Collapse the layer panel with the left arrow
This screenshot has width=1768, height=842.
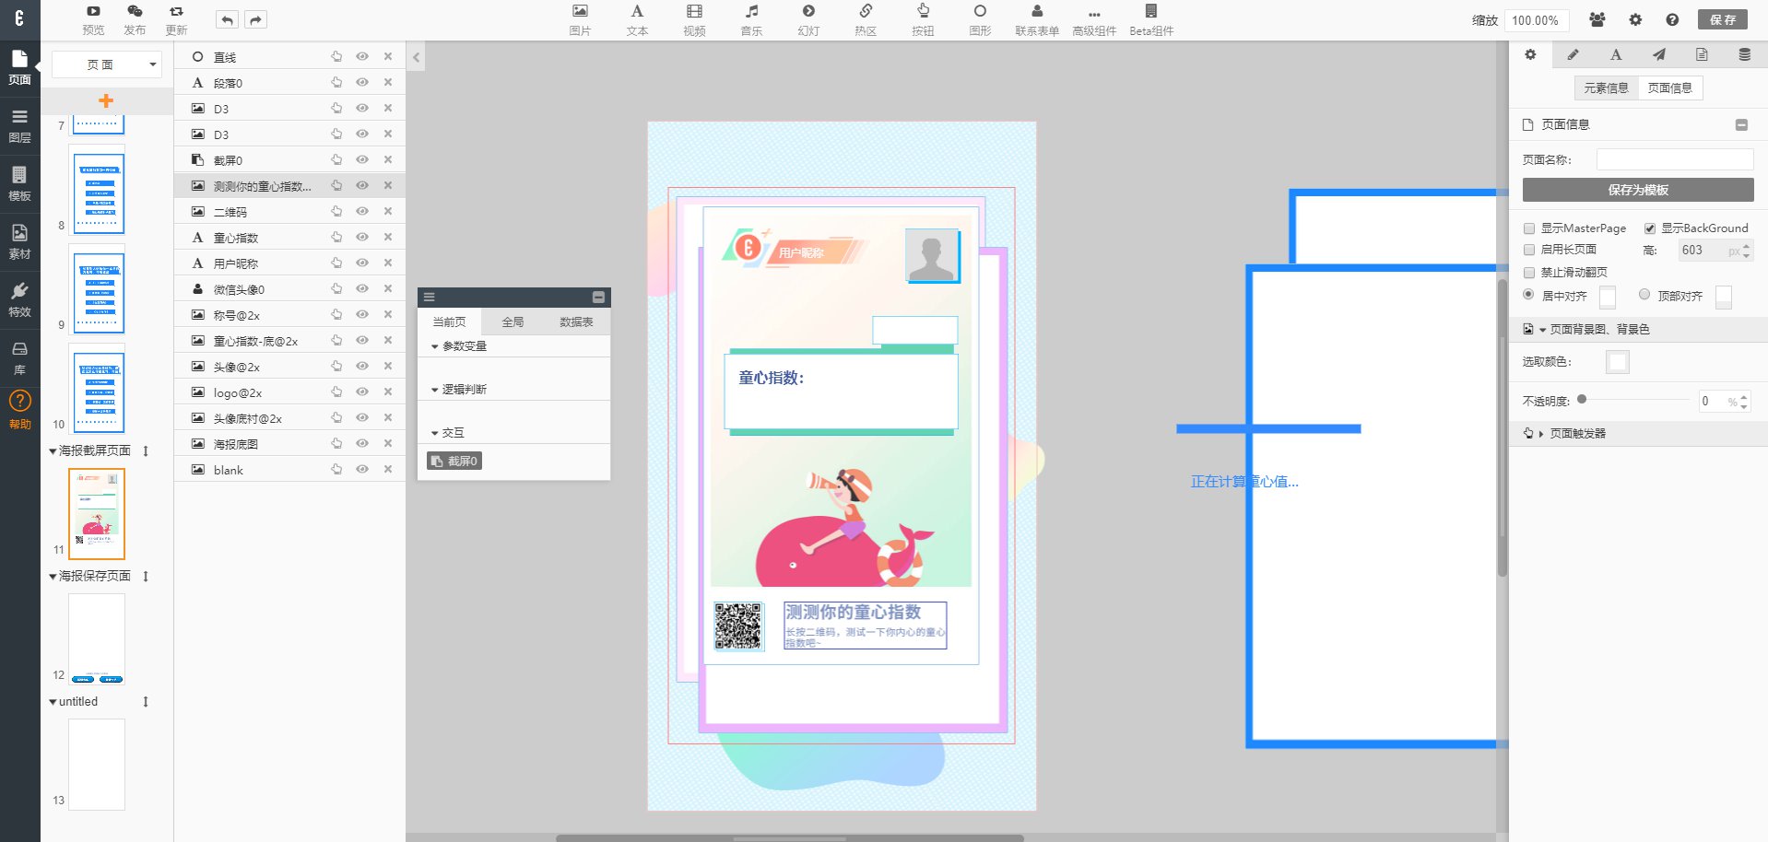point(417,57)
